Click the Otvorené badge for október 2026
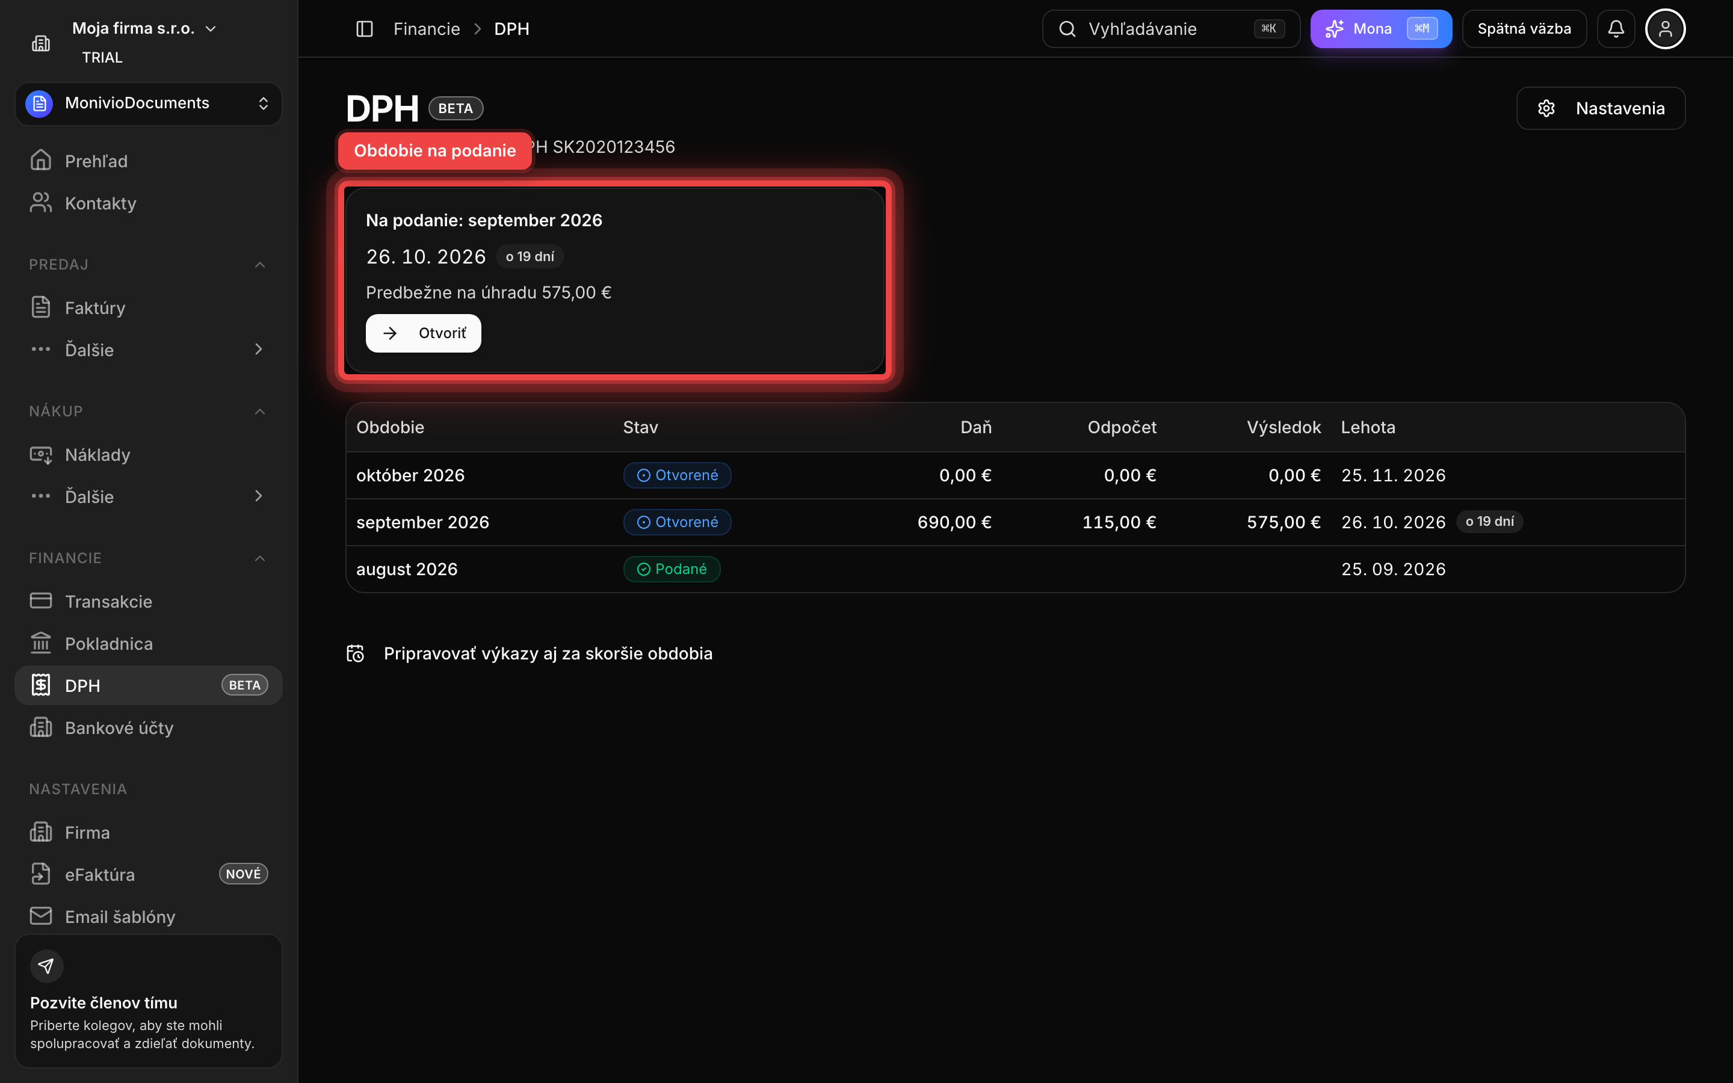The width and height of the screenshot is (1733, 1083). [678, 475]
